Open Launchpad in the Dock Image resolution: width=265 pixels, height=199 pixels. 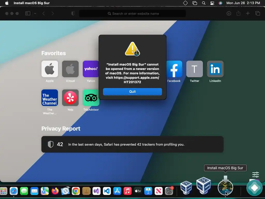(3, 191)
